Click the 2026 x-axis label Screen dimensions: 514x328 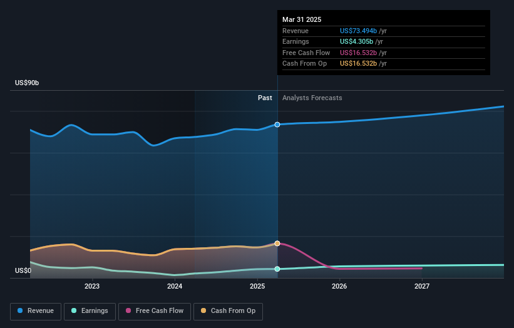(x=339, y=287)
